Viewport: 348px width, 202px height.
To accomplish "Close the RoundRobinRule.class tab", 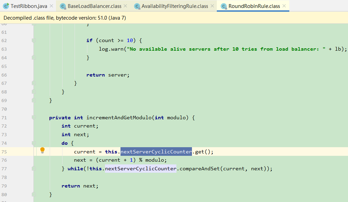I will [284, 6].
